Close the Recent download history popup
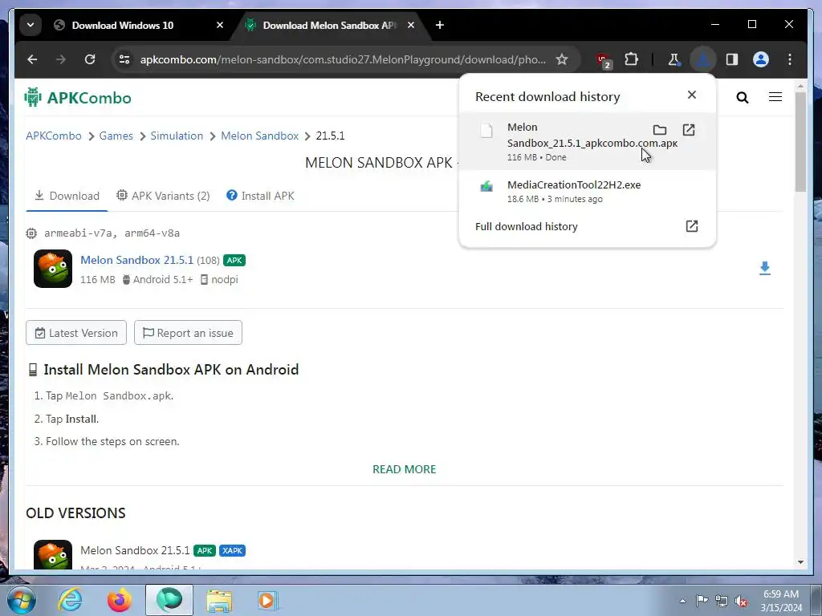The height and width of the screenshot is (616, 822). tap(692, 95)
